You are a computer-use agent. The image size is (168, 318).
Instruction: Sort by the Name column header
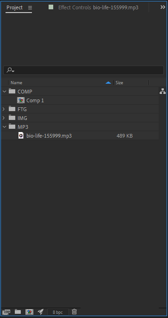coord(16,83)
